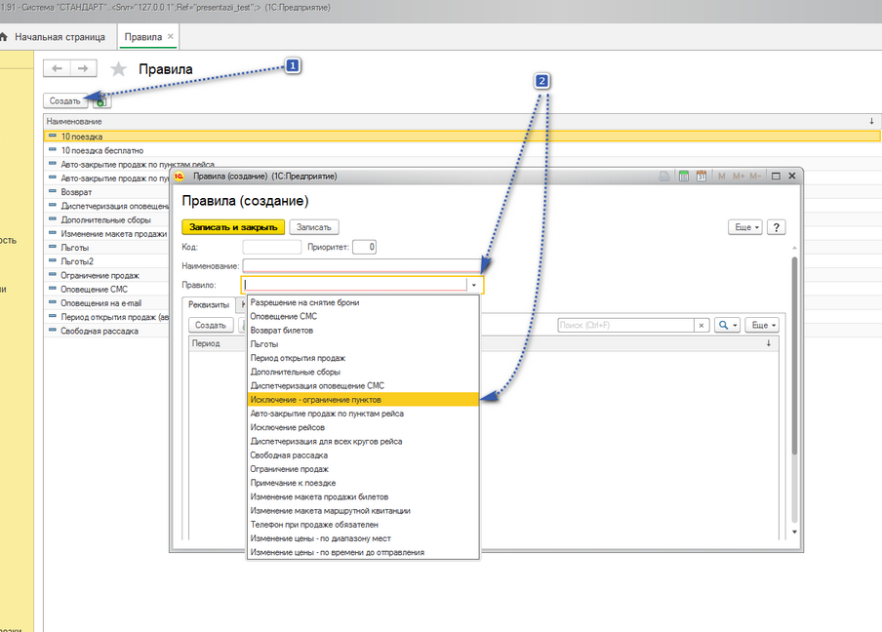
Task: Expand the Правило combo box arrow
Action: pyautogui.click(x=474, y=286)
